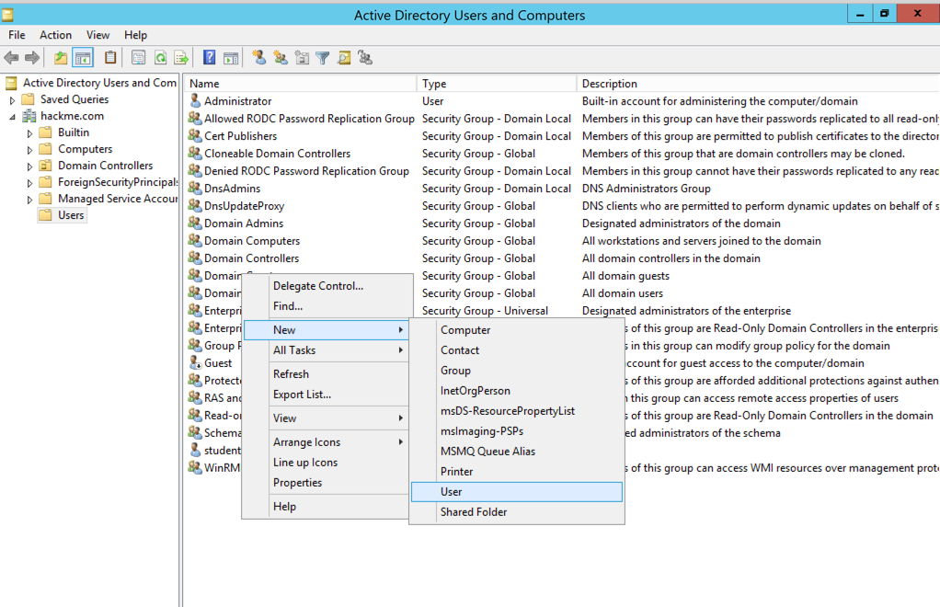Select the Administrator user row

point(237,101)
